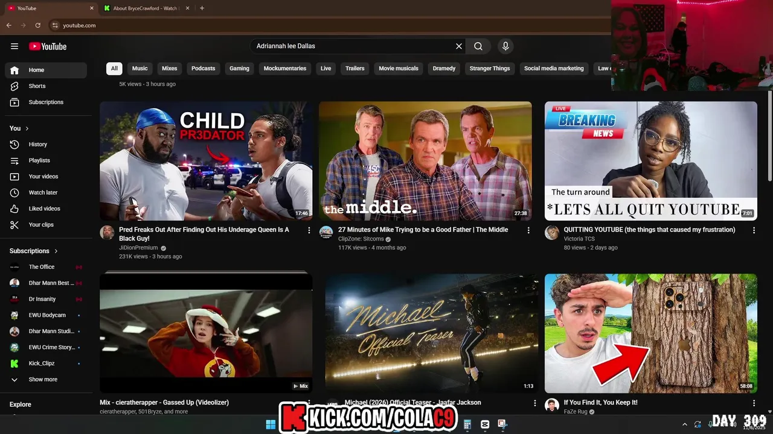Start voice search with the microphone icon
This screenshot has height=434, width=773.
(505, 46)
